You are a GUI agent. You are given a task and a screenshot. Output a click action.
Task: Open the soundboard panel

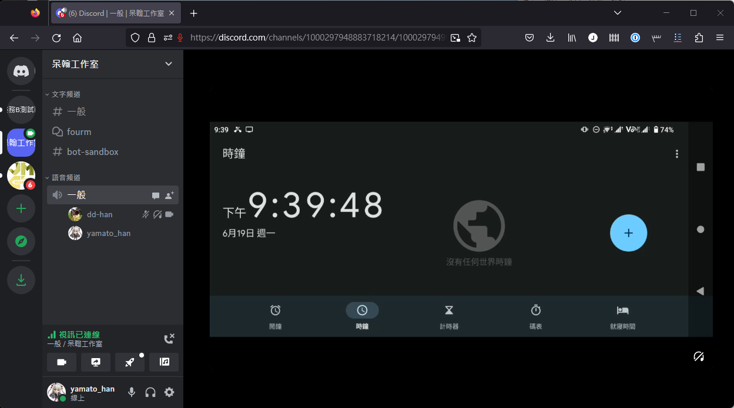tap(164, 362)
